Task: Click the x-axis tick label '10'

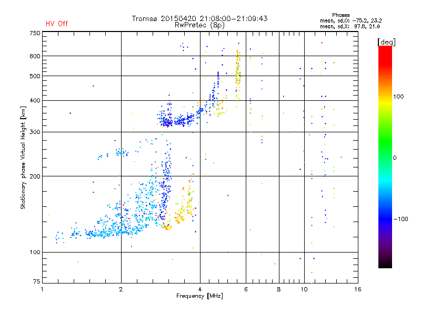Action: (x=304, y=289)
